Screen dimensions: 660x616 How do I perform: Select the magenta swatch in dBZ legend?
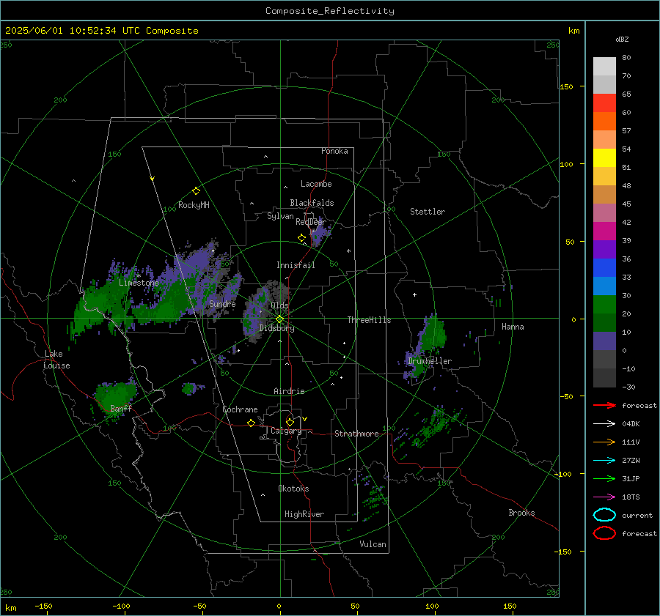coord(604,231)
